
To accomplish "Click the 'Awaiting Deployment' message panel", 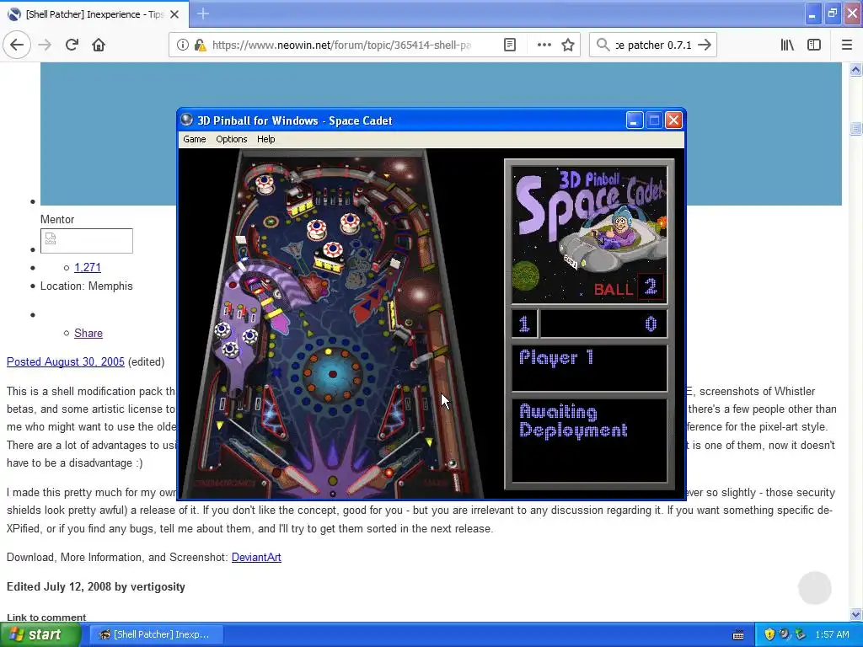I will 589,440.
